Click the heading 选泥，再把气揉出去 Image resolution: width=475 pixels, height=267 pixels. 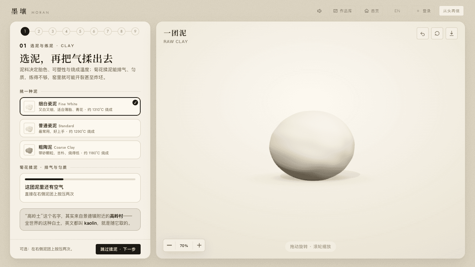pos(66,59)
